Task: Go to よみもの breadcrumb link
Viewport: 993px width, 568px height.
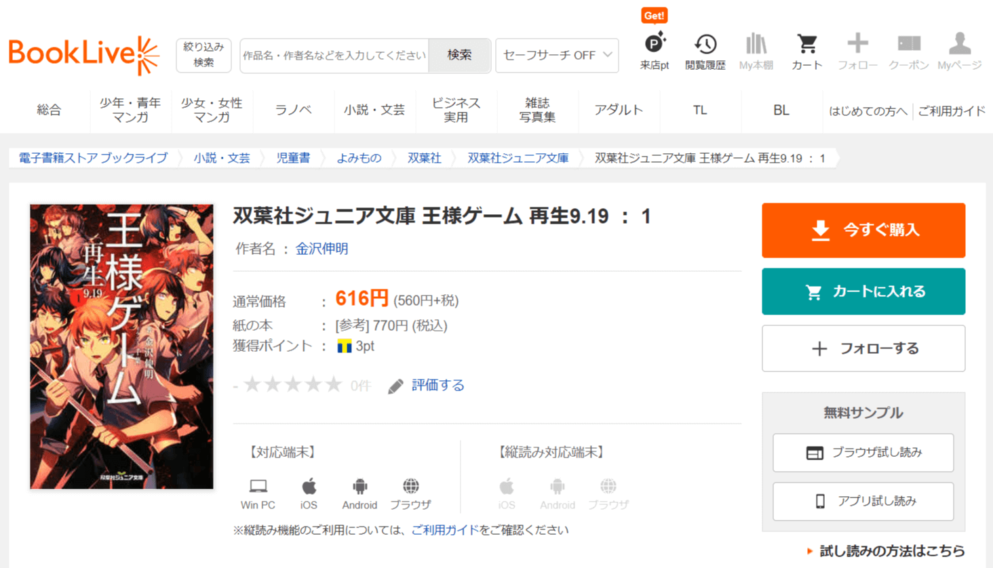Action: 359,158
